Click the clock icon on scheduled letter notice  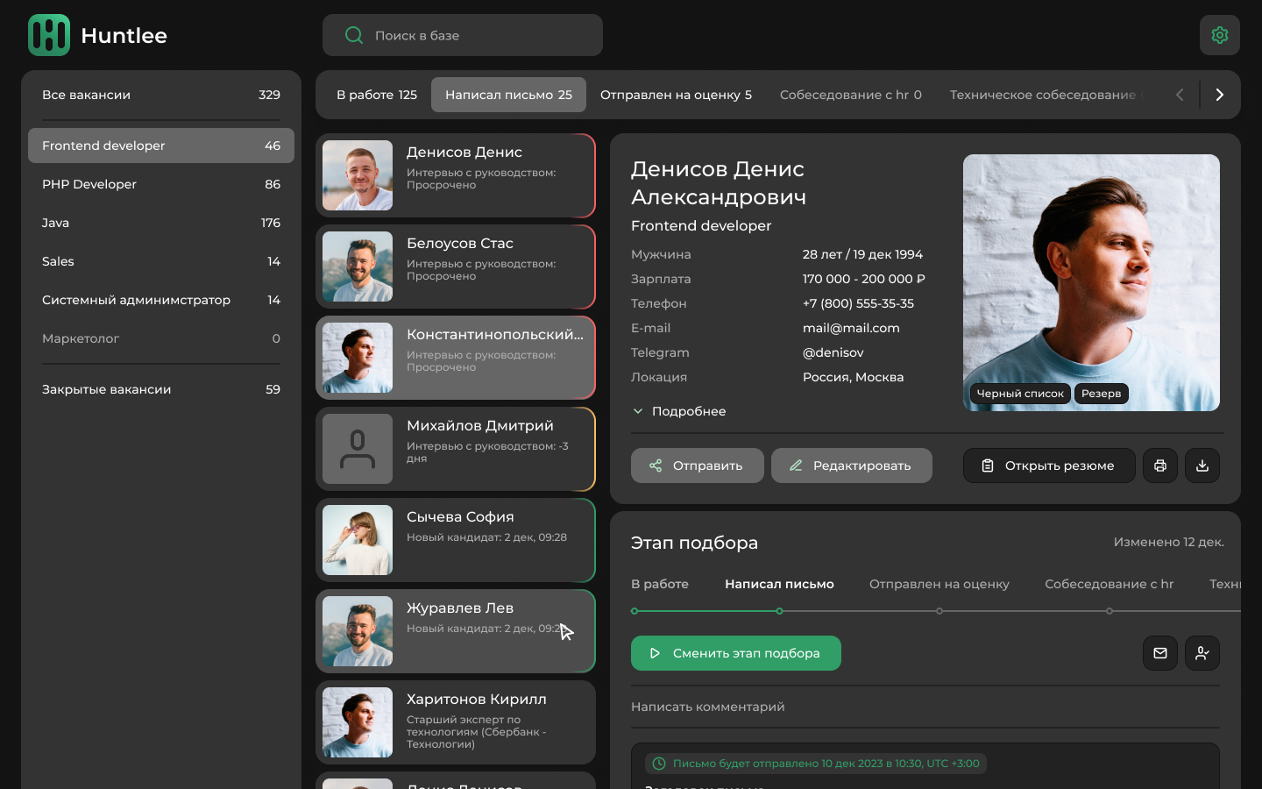pyautogui.click(x=659, y=764)
